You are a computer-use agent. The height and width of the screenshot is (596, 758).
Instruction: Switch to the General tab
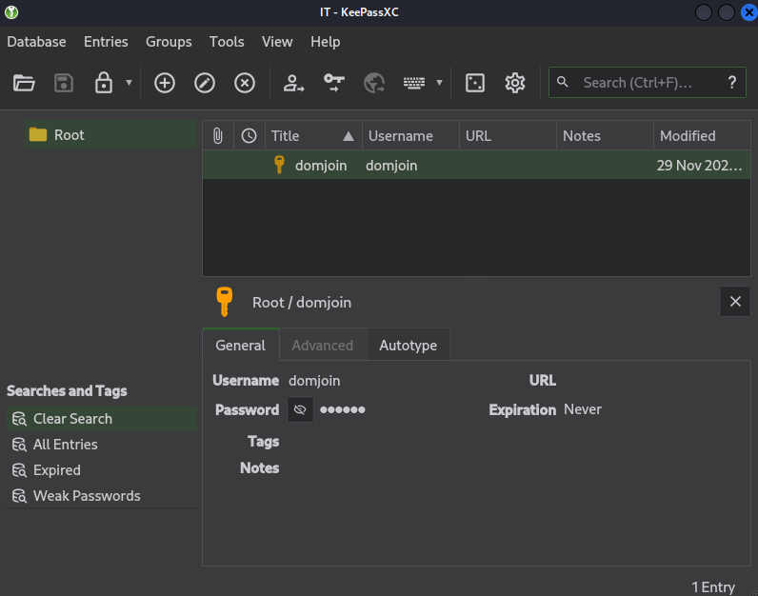click(240, 346)
